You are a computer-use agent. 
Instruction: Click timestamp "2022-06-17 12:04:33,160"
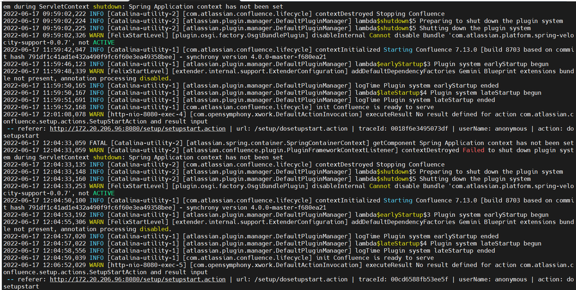[44, 179]
